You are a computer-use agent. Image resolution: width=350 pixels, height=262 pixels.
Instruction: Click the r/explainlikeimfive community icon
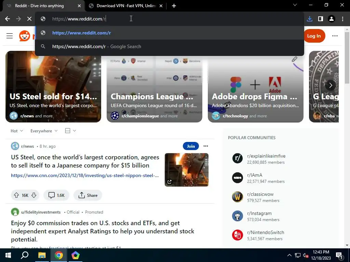pos(237,158)
